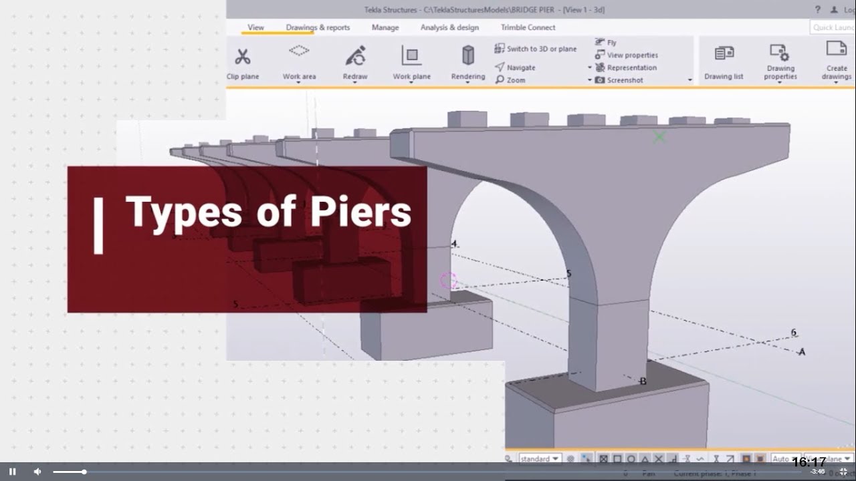Open the Trimble Connect tab
The width and height of the screenshot is (856, 481).
528,27
